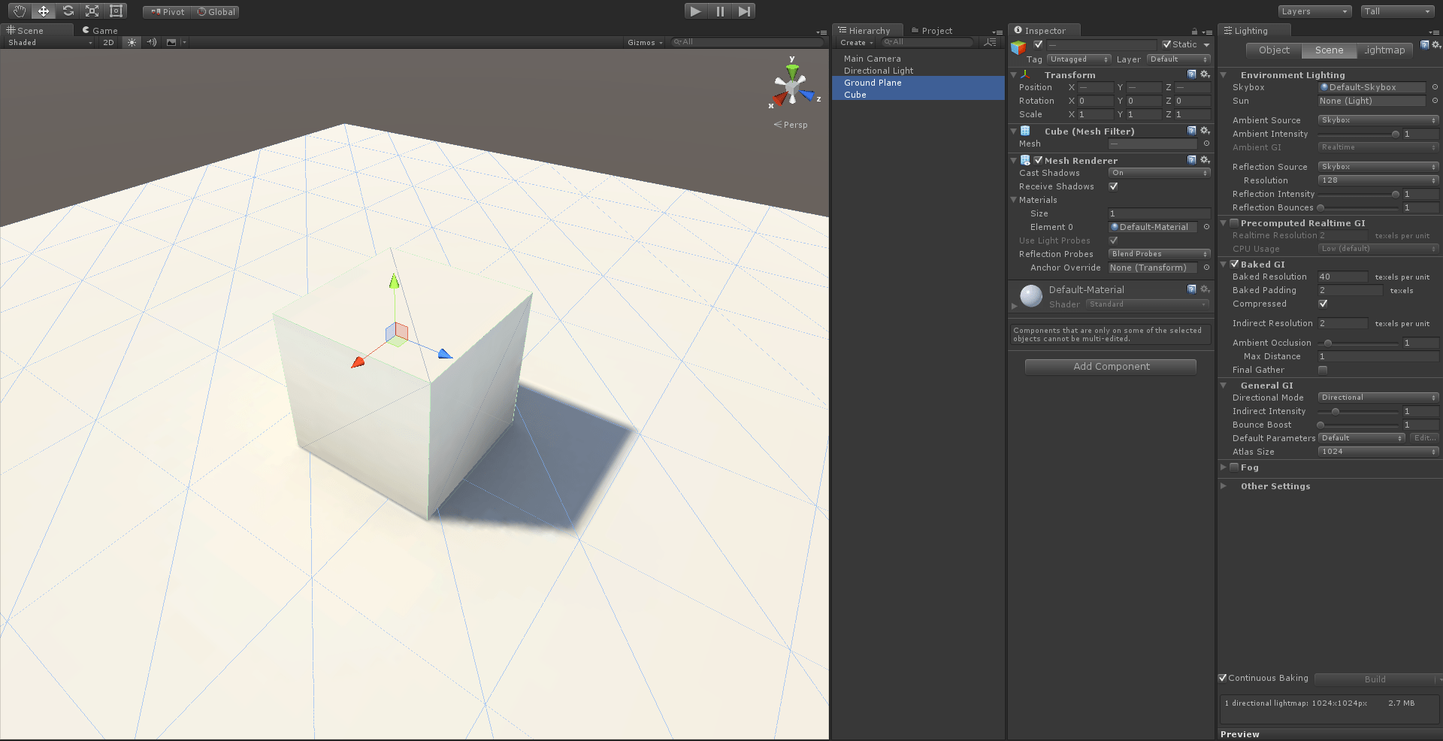Screen dimensions: 1443x741
Task: Toggle Continuous Baking
Action: click(x=1223, y=678)
